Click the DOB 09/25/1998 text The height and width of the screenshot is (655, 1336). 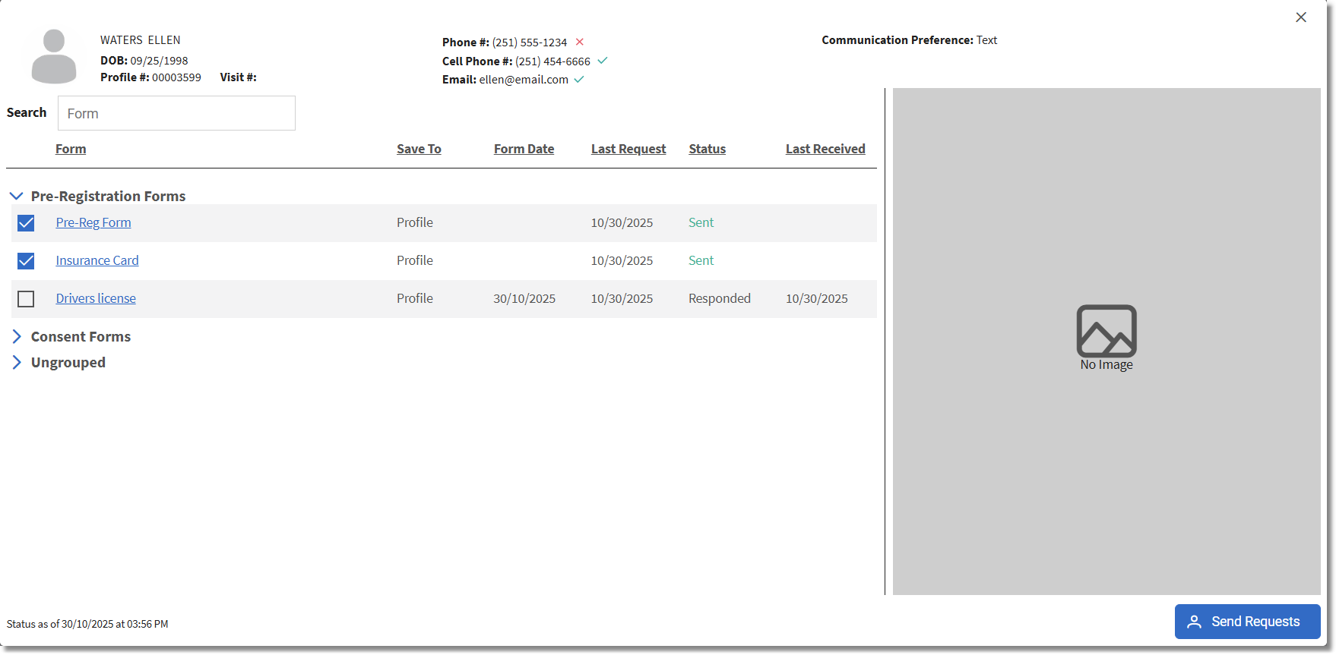coord(144,60)
